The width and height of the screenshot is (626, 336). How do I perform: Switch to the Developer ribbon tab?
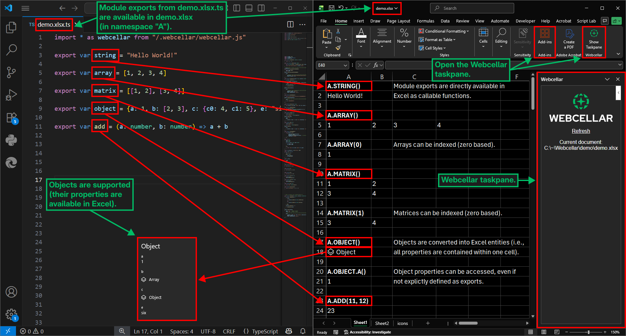pos(525,21)
